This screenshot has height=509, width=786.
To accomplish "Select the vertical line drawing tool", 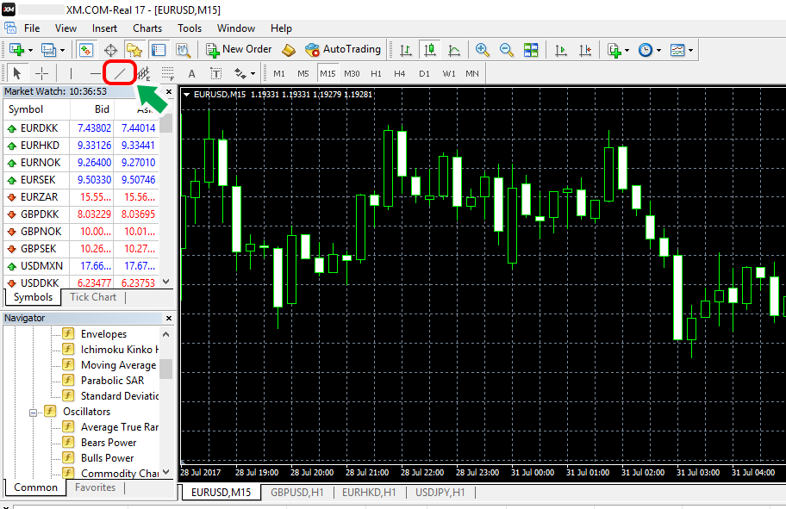I will 72,74.
